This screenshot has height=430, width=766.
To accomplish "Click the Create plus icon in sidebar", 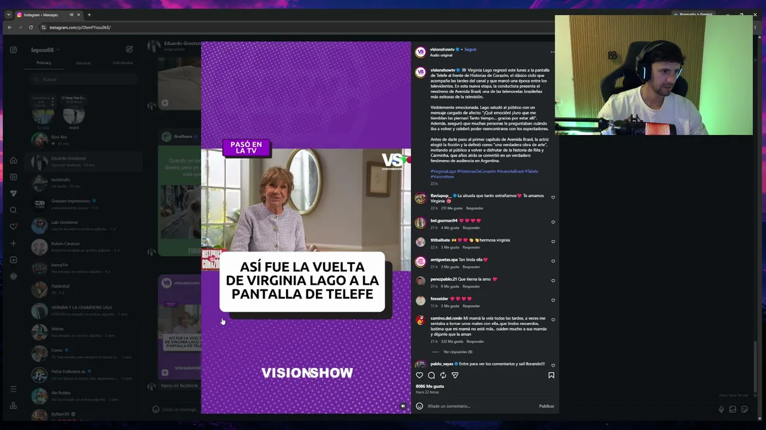I will coord(13,243).
